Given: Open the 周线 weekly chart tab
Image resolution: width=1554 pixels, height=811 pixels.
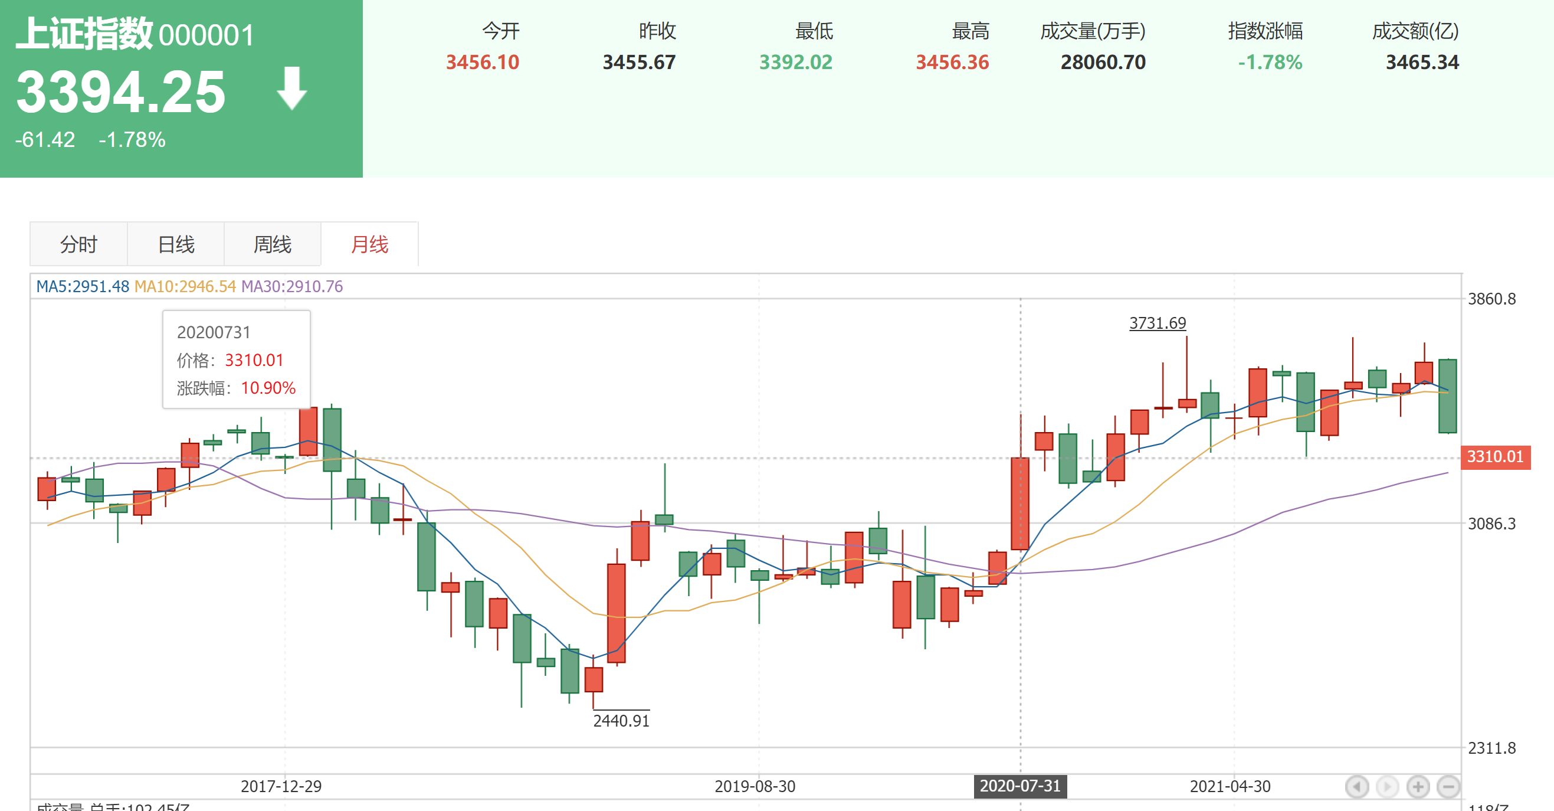Looking at the screenshot, I should tap(272, 244).
